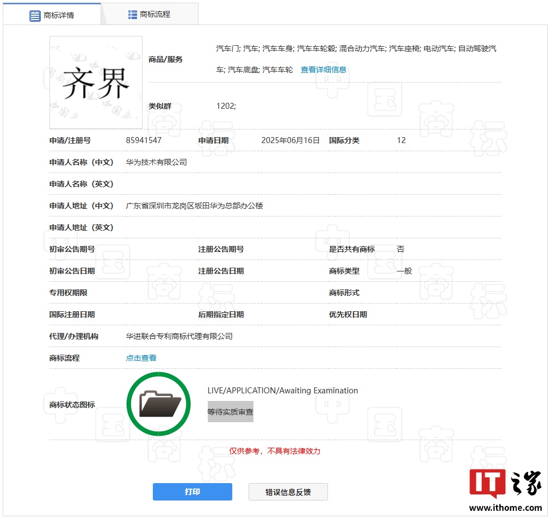Open the 查看详细信息 link
The height and width of the screenshot is (519, 551).
pyautogui.click(x=324, y=69)
